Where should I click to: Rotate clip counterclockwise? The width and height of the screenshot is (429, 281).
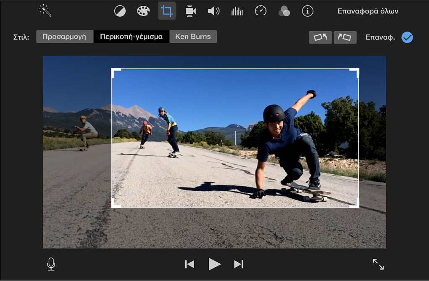click(320, 37)
